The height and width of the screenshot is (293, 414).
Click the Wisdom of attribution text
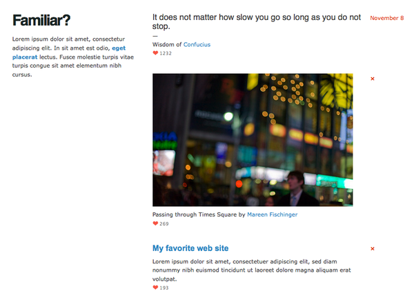pos(167,45)
